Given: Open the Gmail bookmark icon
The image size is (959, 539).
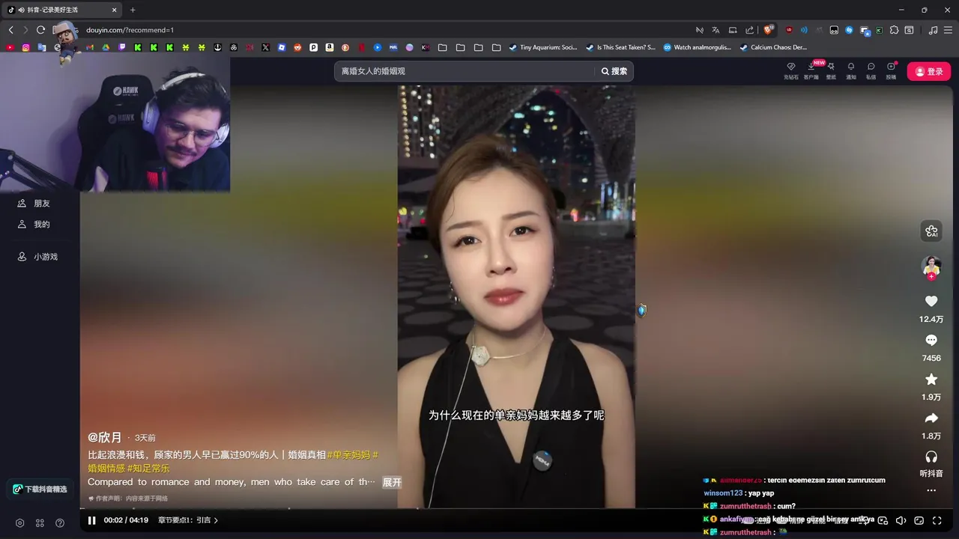Looking at the screenshot, I should [x=90, y=47].
